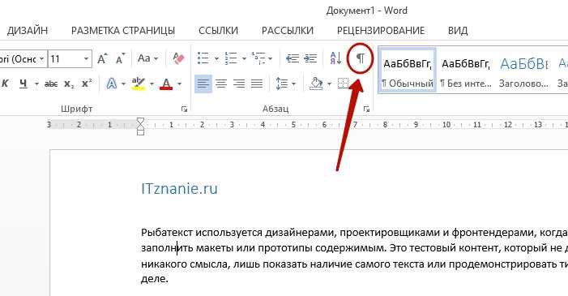Increase font size with large A icon
The width and height of the screenshot is (568, 296).
click(x=103, y=58)
